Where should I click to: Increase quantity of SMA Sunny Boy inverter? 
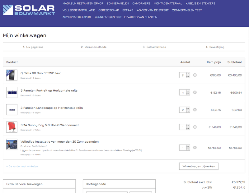188,126
